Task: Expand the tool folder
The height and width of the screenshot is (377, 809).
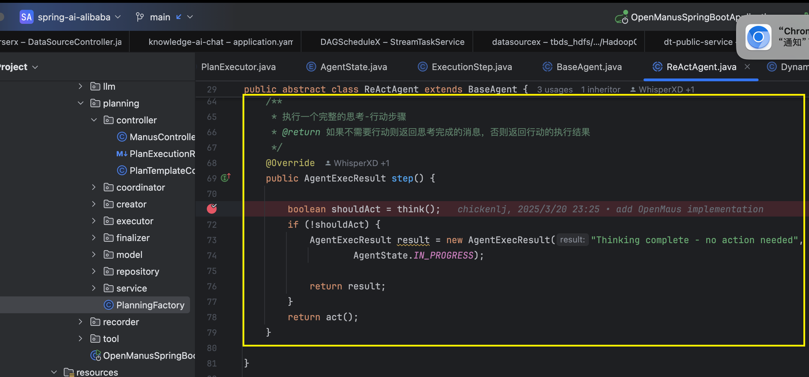Action: [80, 338]
